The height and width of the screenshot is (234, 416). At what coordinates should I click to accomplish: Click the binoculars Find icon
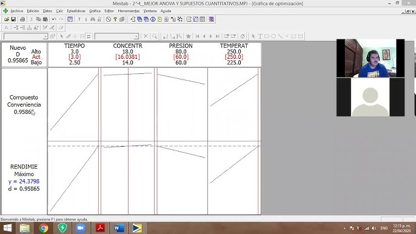click(x=93, y=19)
